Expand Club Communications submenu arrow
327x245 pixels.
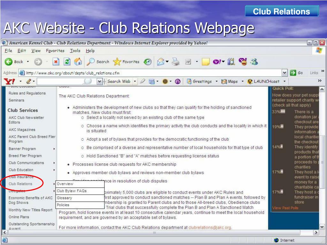[x=54, y=163]
